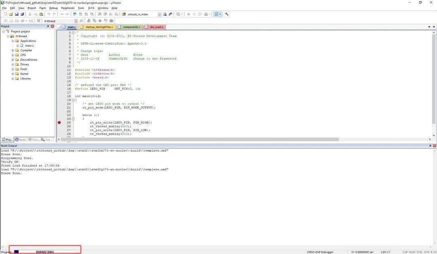Viewport: 437px width, 254px height.
Task: Open Configuration using the wrench icon
Action: coord(227,14)
